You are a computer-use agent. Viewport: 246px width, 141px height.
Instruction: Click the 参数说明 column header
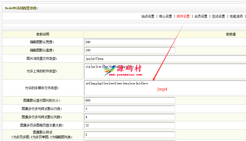[x=43, y=34]
